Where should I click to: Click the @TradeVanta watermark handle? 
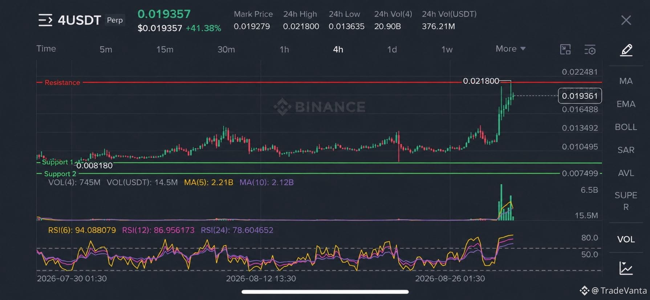tap(619, 291)
